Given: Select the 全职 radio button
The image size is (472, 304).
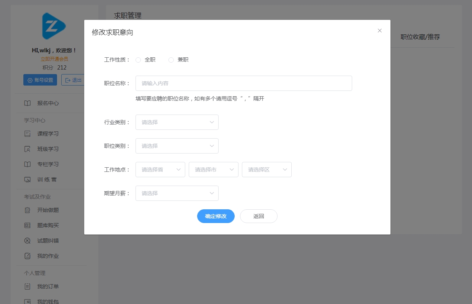Looking at the screenshot, I should click(x=138, y=60).
